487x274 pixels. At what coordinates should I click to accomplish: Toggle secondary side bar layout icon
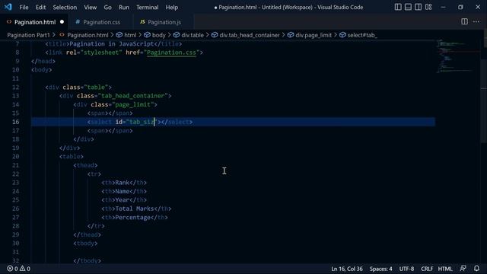tap(418, 7)
